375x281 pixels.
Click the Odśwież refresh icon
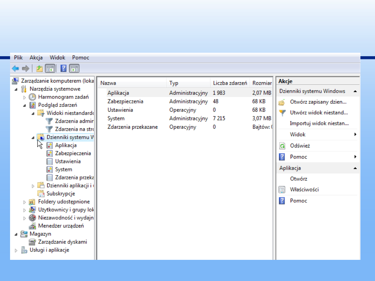click(282, 146)
